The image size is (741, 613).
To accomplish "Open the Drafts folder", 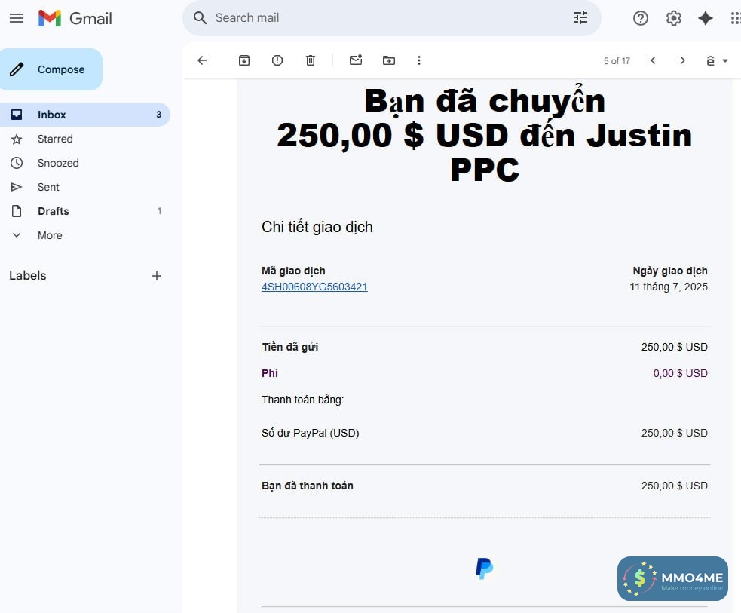I will tap(85, 211).
